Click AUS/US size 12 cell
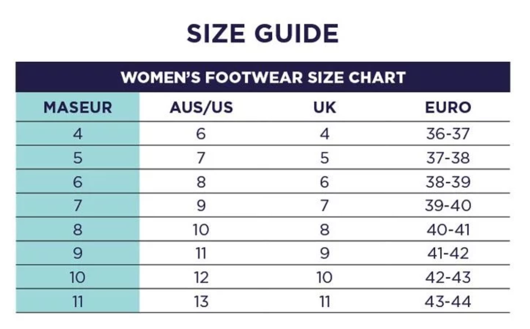The width and height of the screenshot is (530, 329). click(201, 278)
